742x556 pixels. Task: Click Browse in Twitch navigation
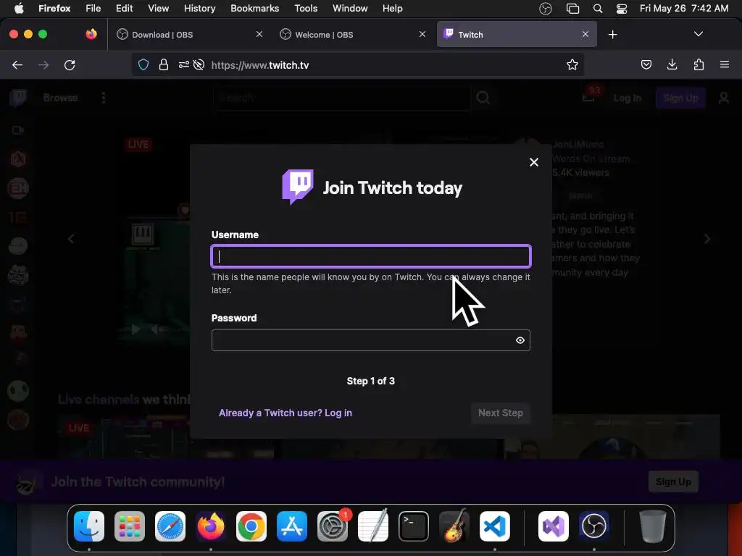(x=61, y=98)
